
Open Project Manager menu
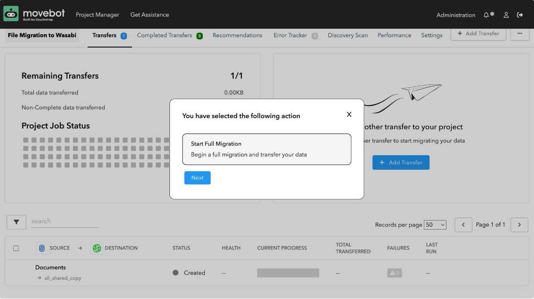click(97, 15)
